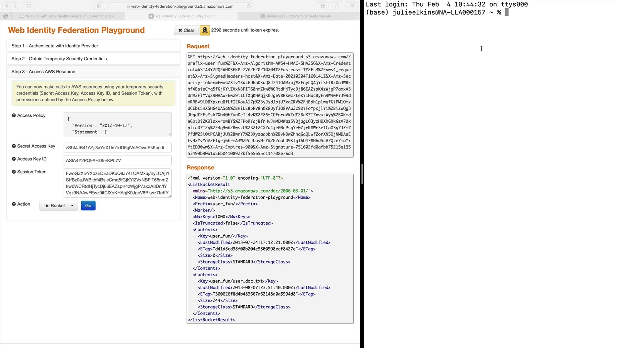Open help for Session Token
Image resolution: width=618 pixels, height=348 pixels.
pos(14,172)
